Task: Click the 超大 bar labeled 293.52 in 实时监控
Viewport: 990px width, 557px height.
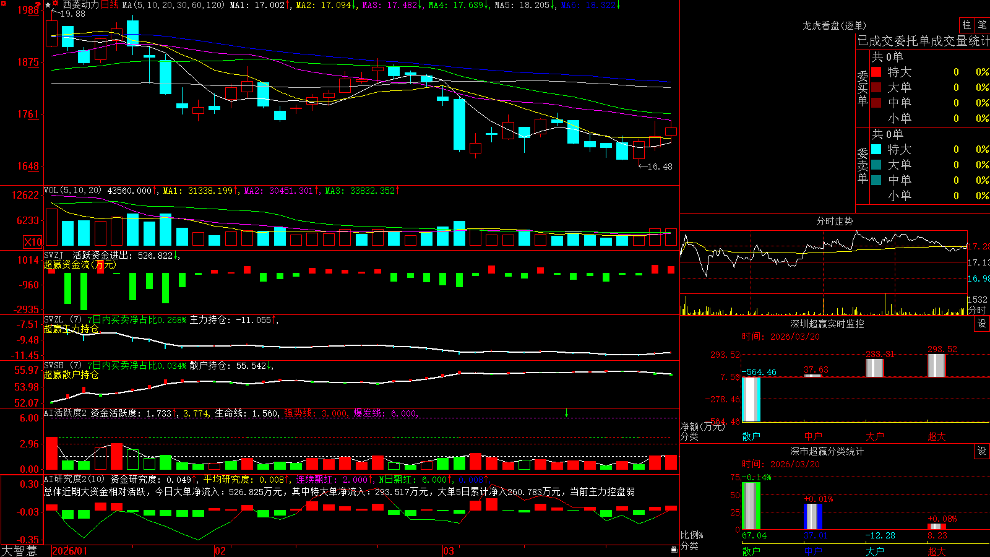Action: [936, 365]
